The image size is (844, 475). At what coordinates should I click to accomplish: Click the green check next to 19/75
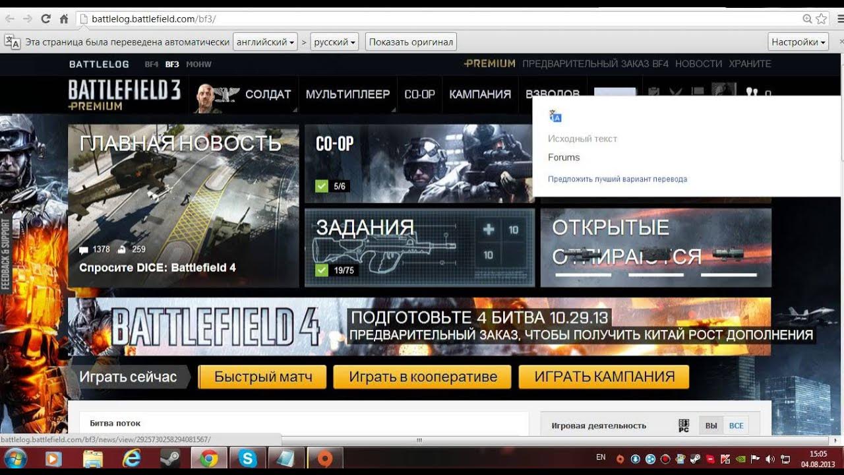click(x=322, y=270)
